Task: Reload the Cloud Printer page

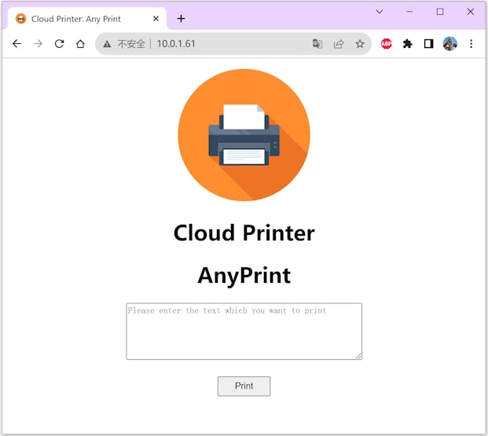Action: click(59, 43)
